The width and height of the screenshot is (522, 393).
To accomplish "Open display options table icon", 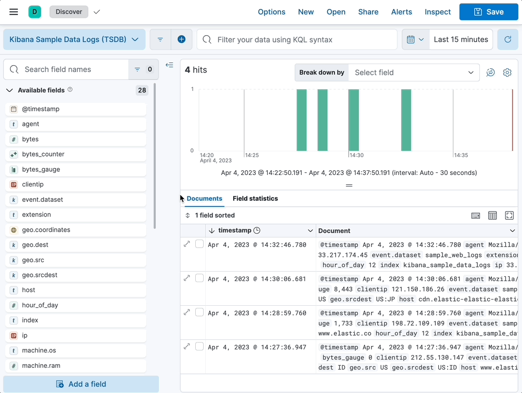I will pyautogui.click(x=493, y=215).
